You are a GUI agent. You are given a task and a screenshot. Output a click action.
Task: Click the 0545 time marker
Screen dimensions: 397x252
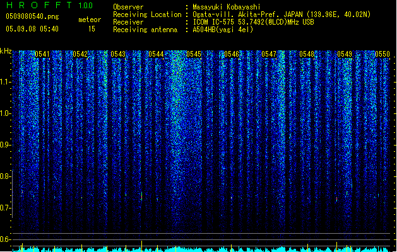[x=194, y=54]
